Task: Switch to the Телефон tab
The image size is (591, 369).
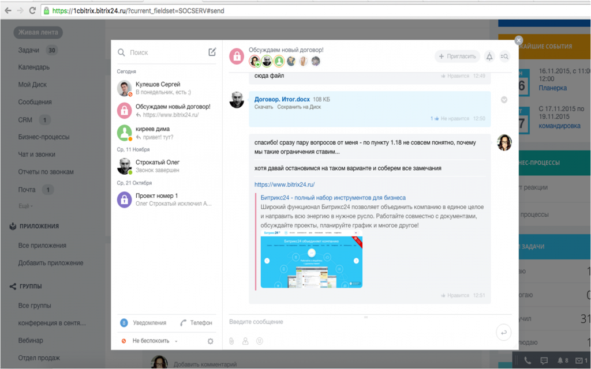Action: (196, 323)
